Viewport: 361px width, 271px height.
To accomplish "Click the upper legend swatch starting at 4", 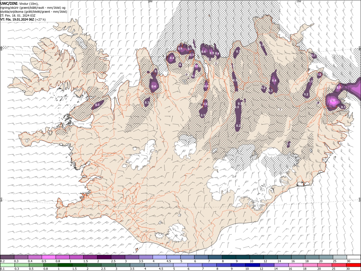I will click(160, 257).
